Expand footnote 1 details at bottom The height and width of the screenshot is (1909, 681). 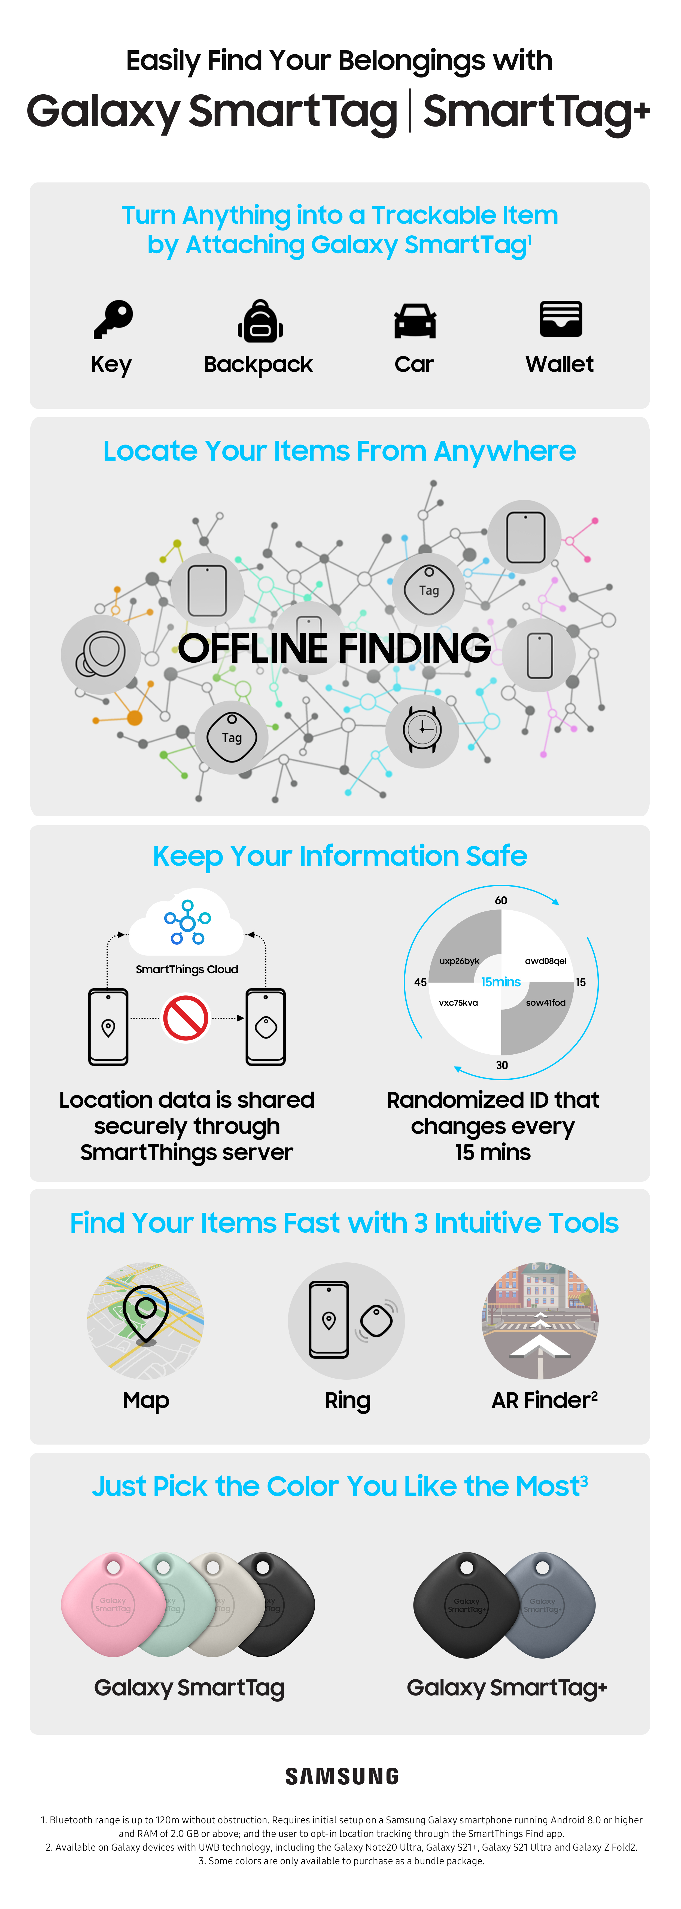(340, 1838)
